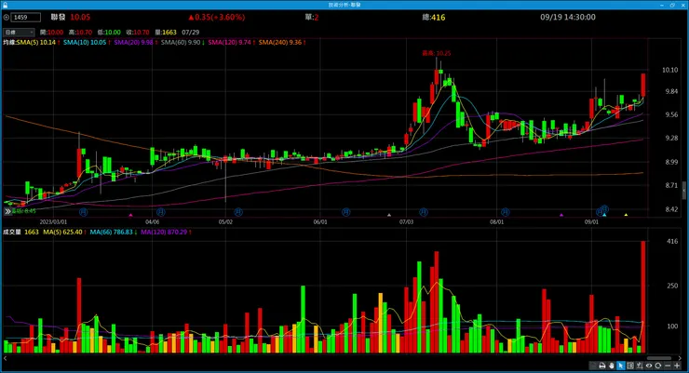This screenshot has height=373, width=689.
Task: Click the 成交量 volume panel label
Action: [x=12, y=233]
